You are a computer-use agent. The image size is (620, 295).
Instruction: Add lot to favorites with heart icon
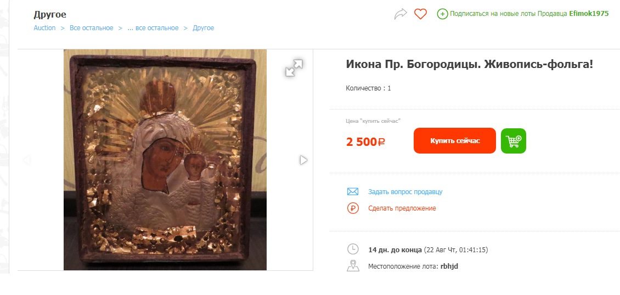click(x=420, y=14)
